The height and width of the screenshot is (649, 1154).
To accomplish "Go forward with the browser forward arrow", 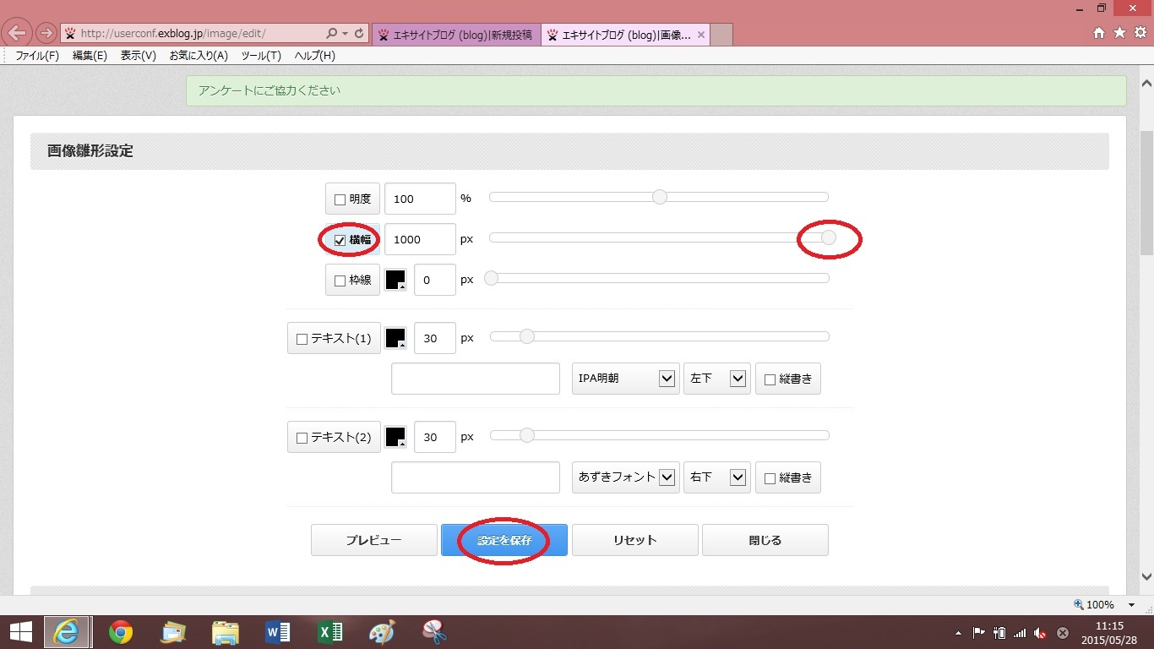I will [46, 34].
